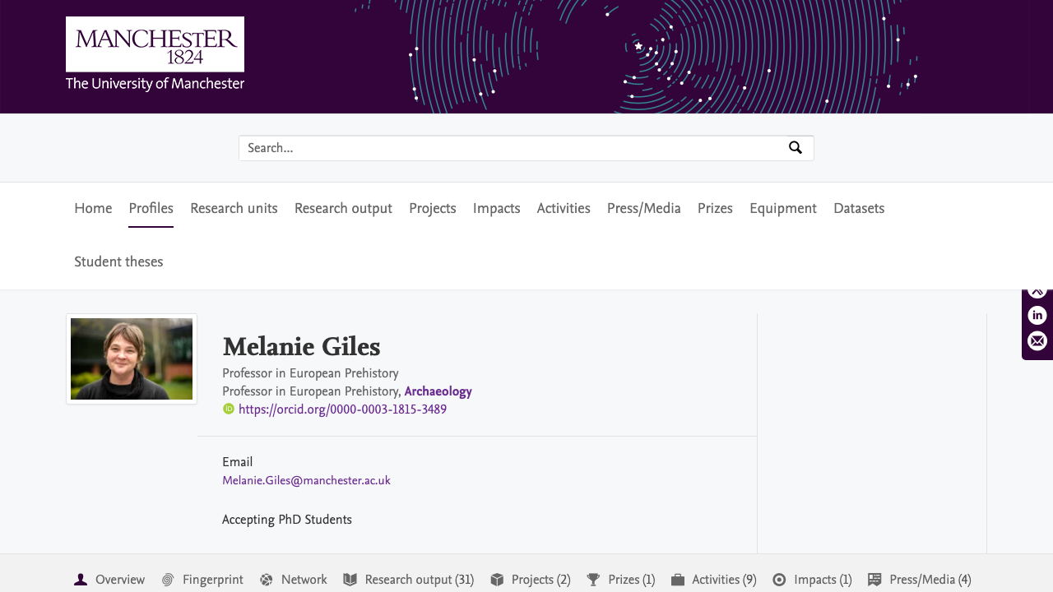This screenshot has height=592, width=1053.
Task: Click the search magnifier icon
Action: (795, 148)
